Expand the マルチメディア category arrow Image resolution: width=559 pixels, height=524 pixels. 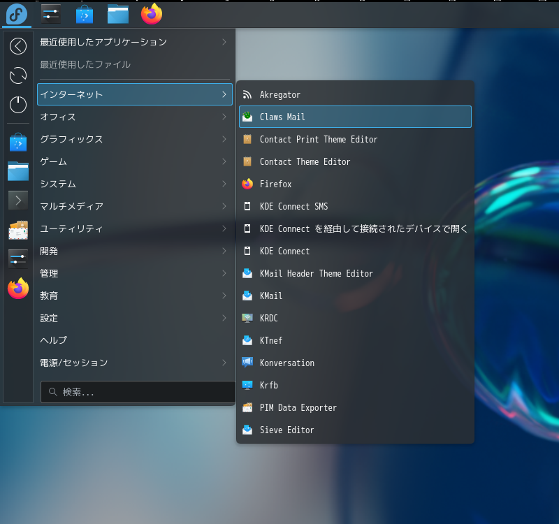pyautogui.click(x=224, y=206)
